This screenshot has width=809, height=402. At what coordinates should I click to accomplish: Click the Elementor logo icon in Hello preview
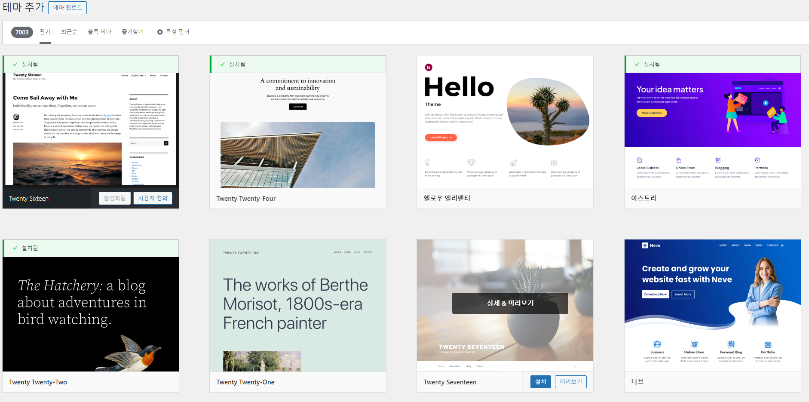point(429,68)
